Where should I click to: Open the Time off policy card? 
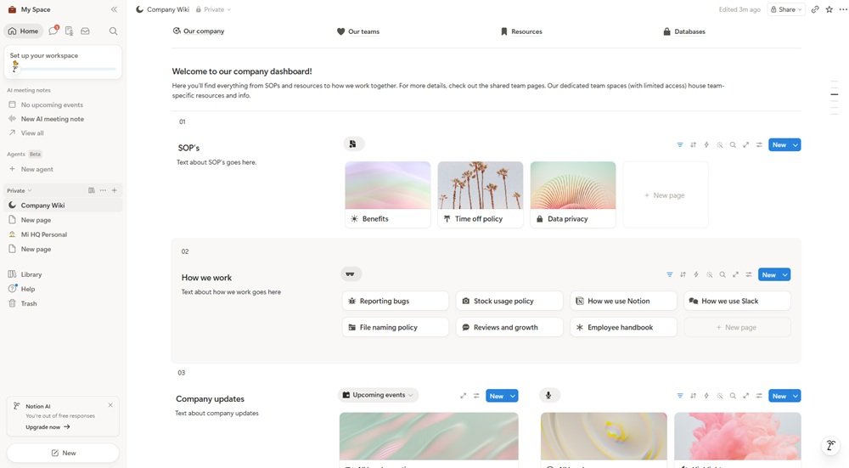point(481,218)
